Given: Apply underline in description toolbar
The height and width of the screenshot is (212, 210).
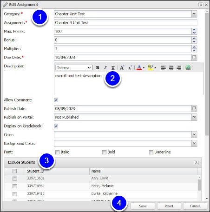Looking at the screenshot, I should tap(113, 68).
